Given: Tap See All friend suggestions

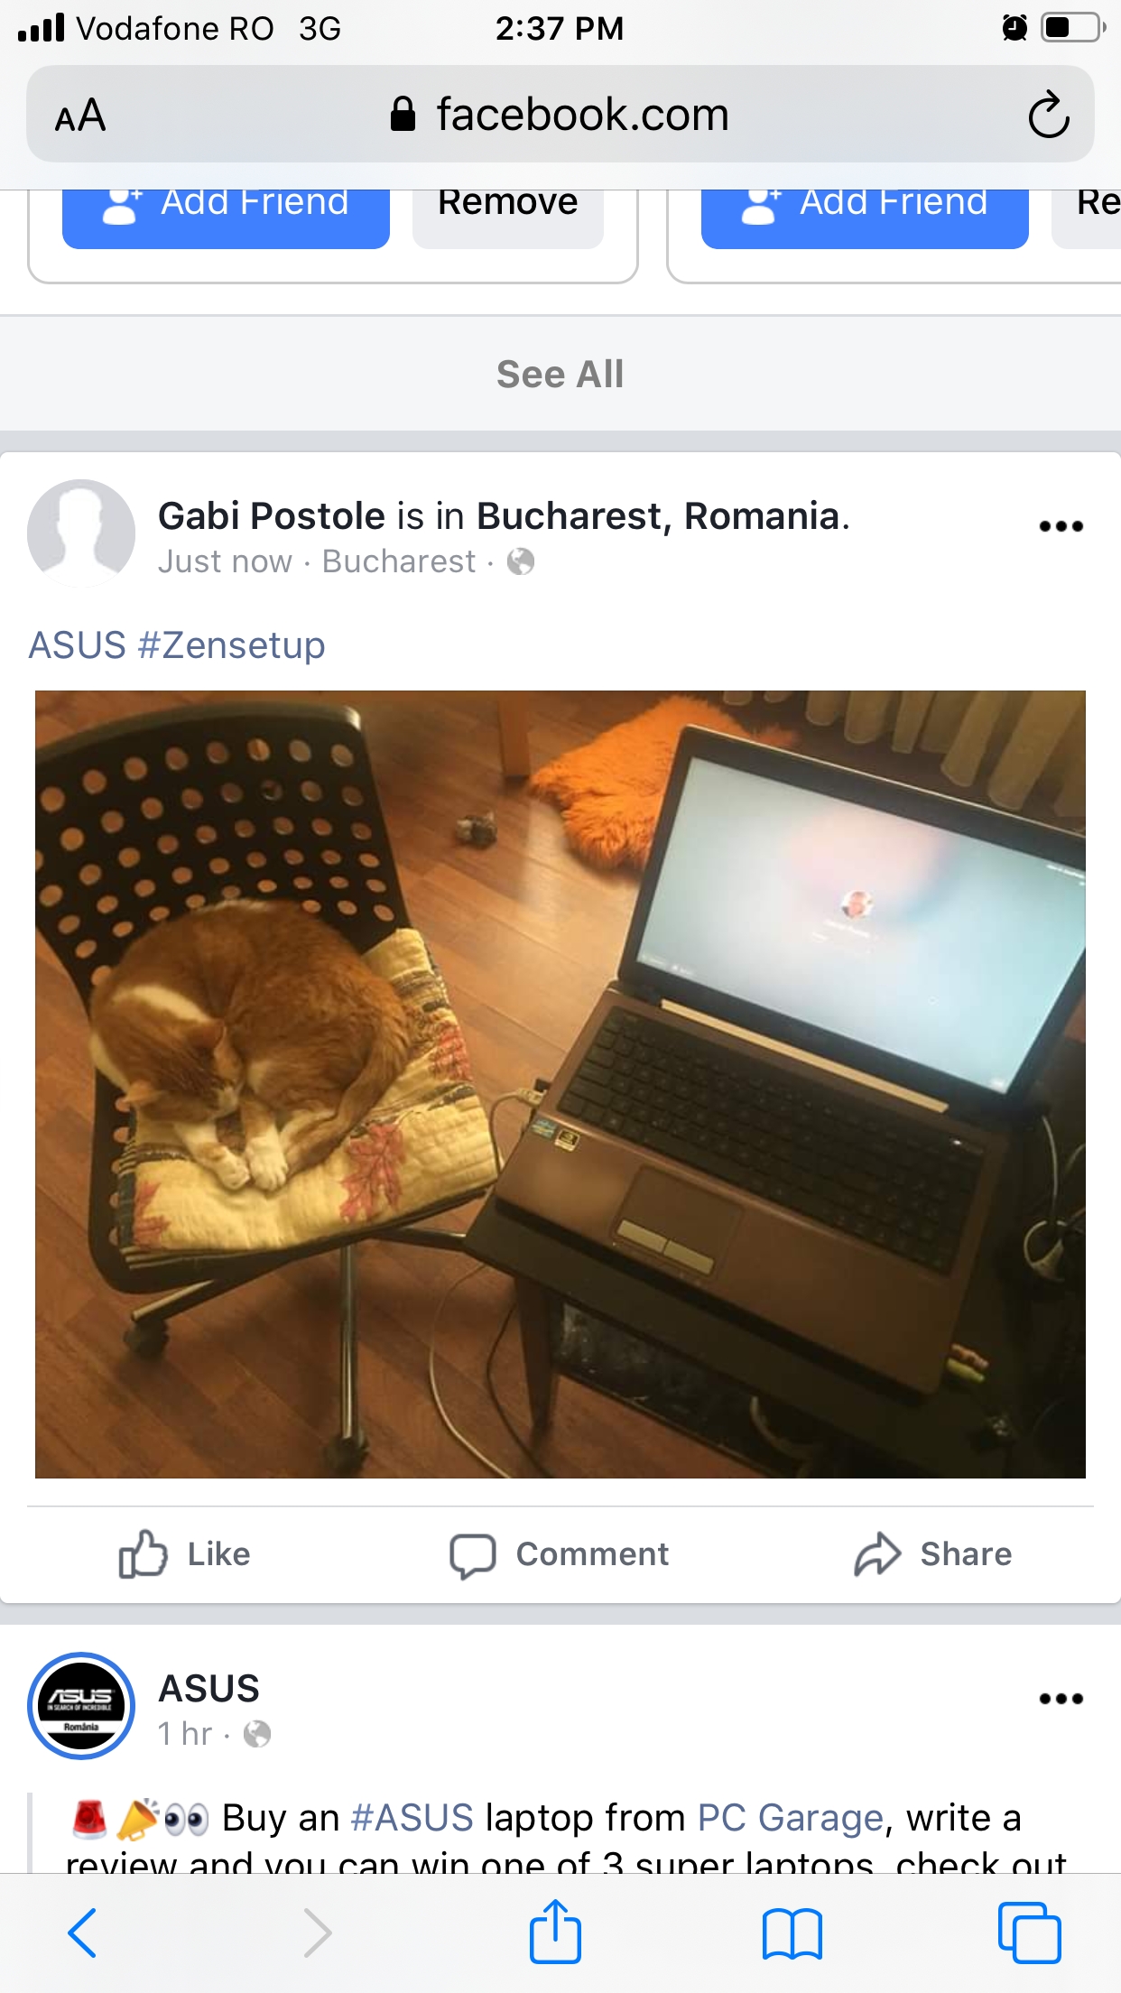Looking at the screenshot, I should (x=560, y=374).
